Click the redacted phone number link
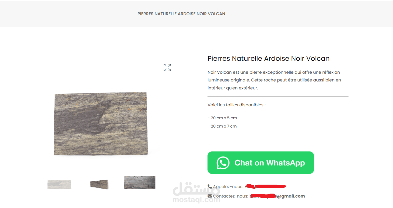The image size is (393, 208). tap(265, 186)
